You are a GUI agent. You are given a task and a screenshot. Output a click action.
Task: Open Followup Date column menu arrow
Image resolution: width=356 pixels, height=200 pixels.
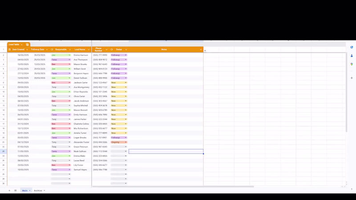47,49
